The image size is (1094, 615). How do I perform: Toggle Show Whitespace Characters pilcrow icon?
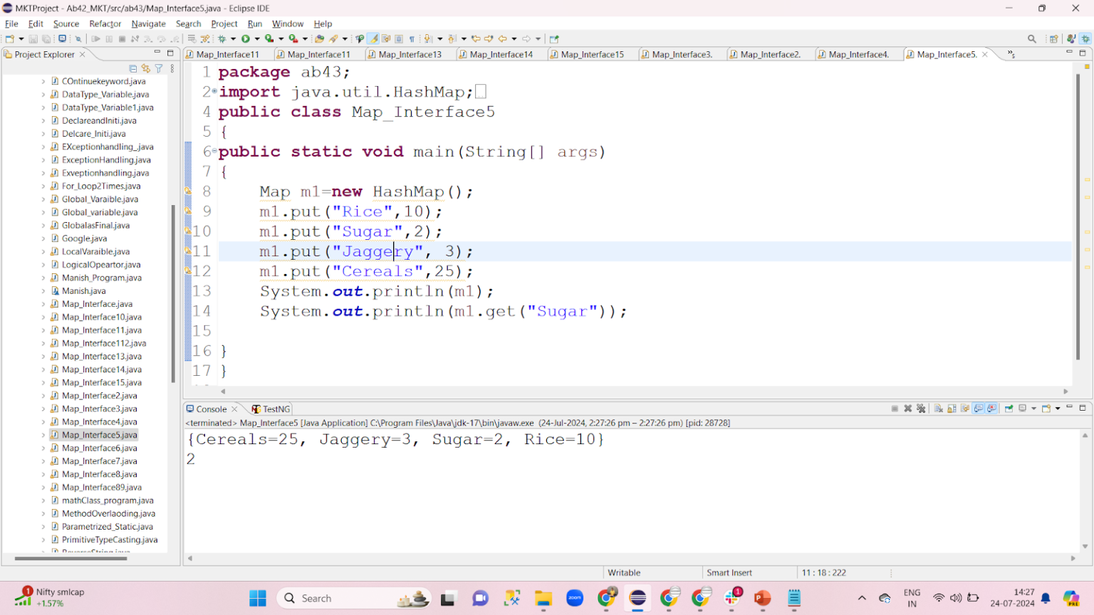click(x=412, y=38)
